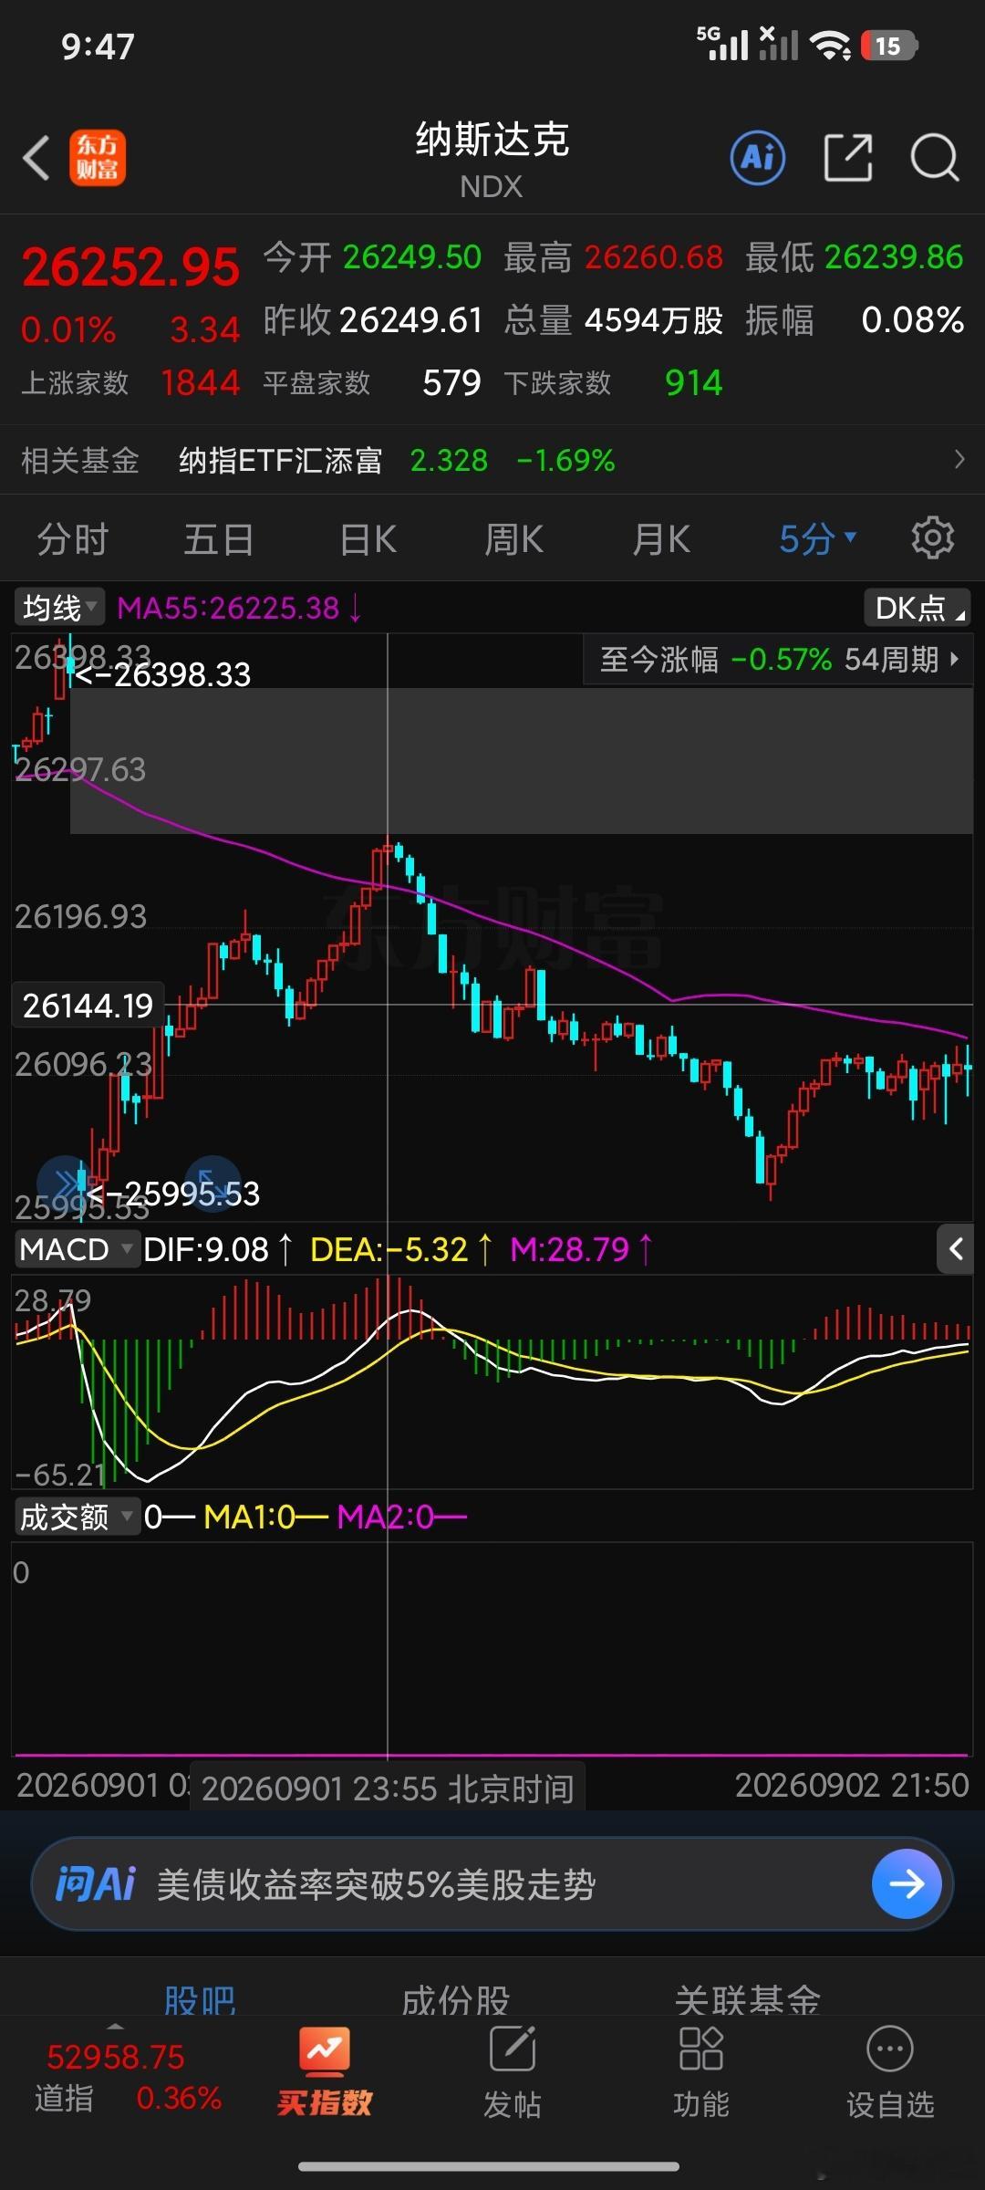Tap the 买指数 chart icon
The width and height of the screenshot is (985, 2190).
[325, 2050]
